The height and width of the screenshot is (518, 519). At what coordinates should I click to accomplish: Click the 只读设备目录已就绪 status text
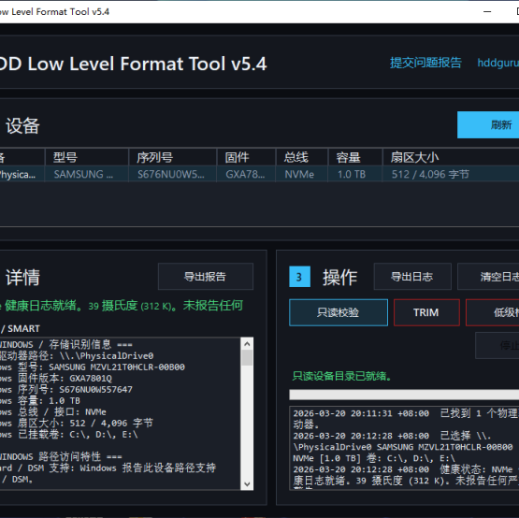pyautogui.click(x=342, y=376)
